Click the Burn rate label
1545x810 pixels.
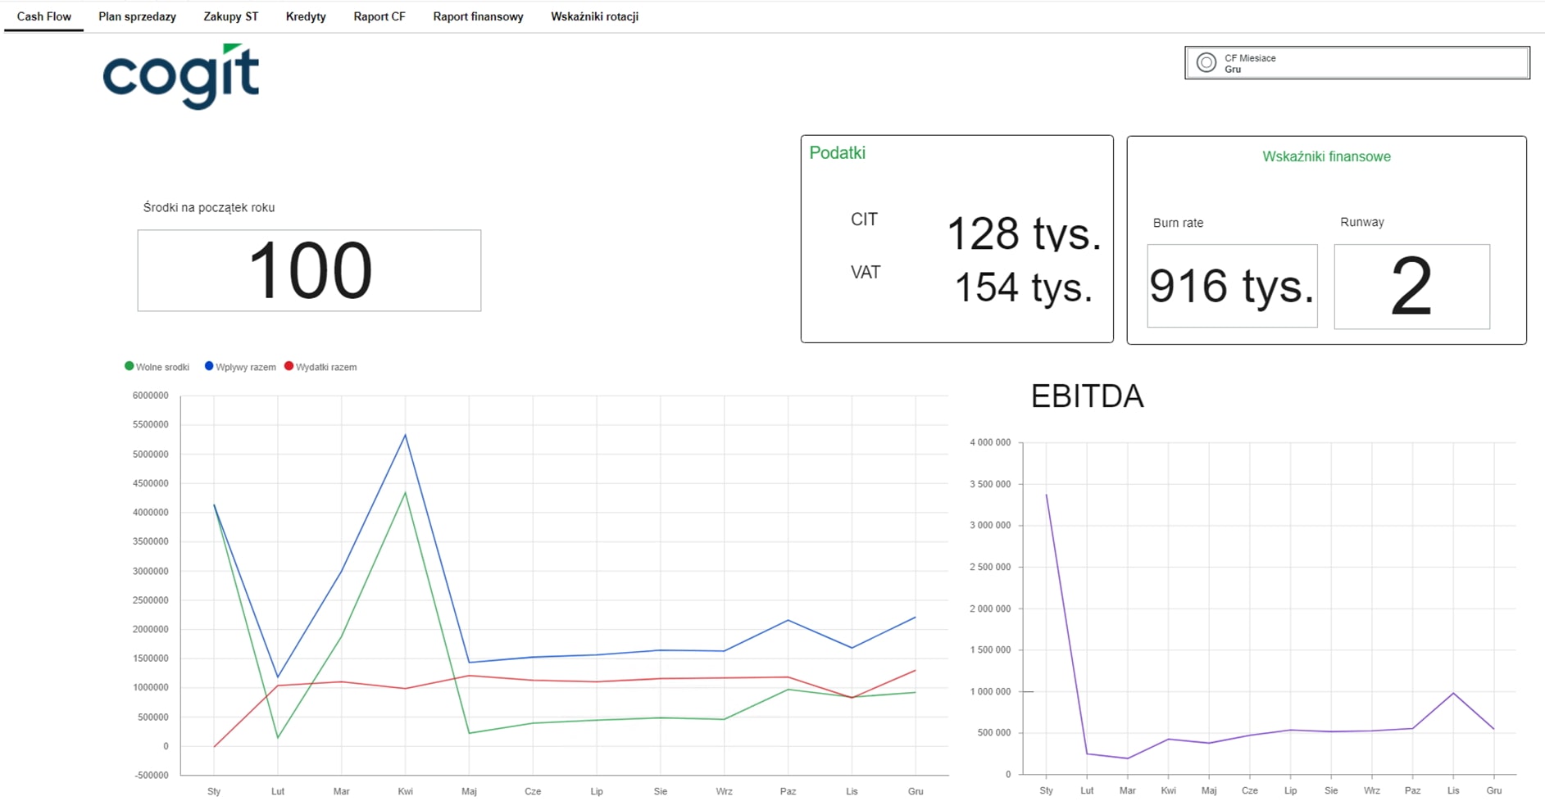pyautogui.click(x=1178, y=223)
